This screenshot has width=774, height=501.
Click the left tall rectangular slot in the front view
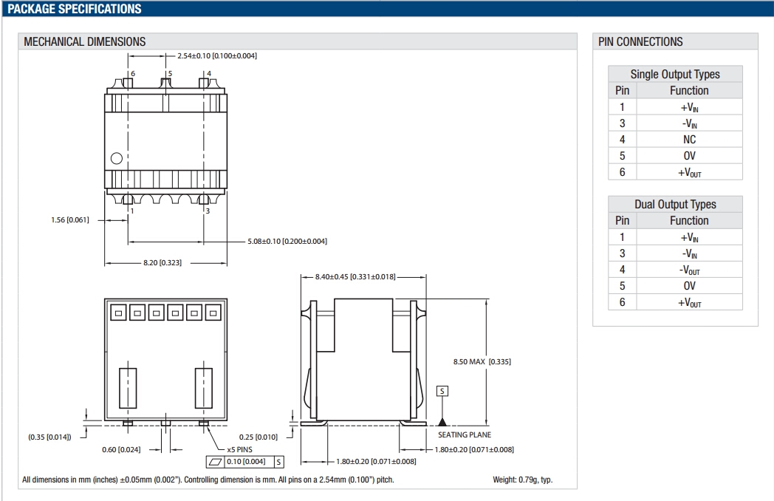128,387
